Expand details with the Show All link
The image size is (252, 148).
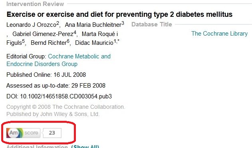(85, 146)
